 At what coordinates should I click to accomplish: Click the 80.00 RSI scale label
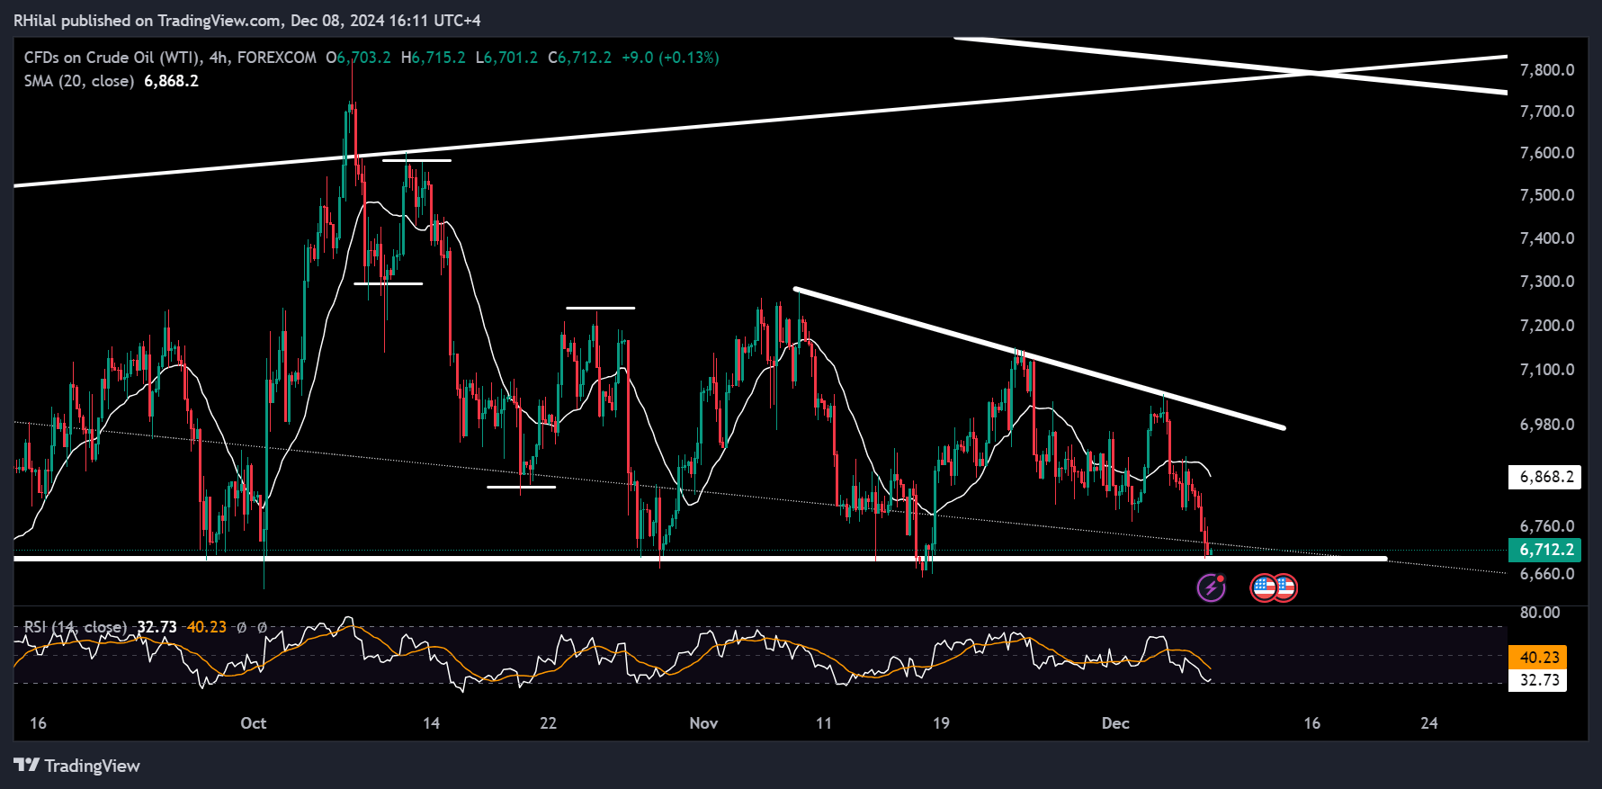click(1540, 613)
